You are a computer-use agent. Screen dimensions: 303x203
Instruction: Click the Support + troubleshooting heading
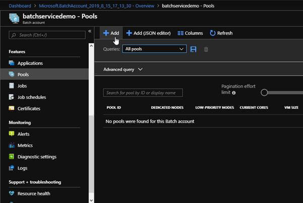pos(35,182)
